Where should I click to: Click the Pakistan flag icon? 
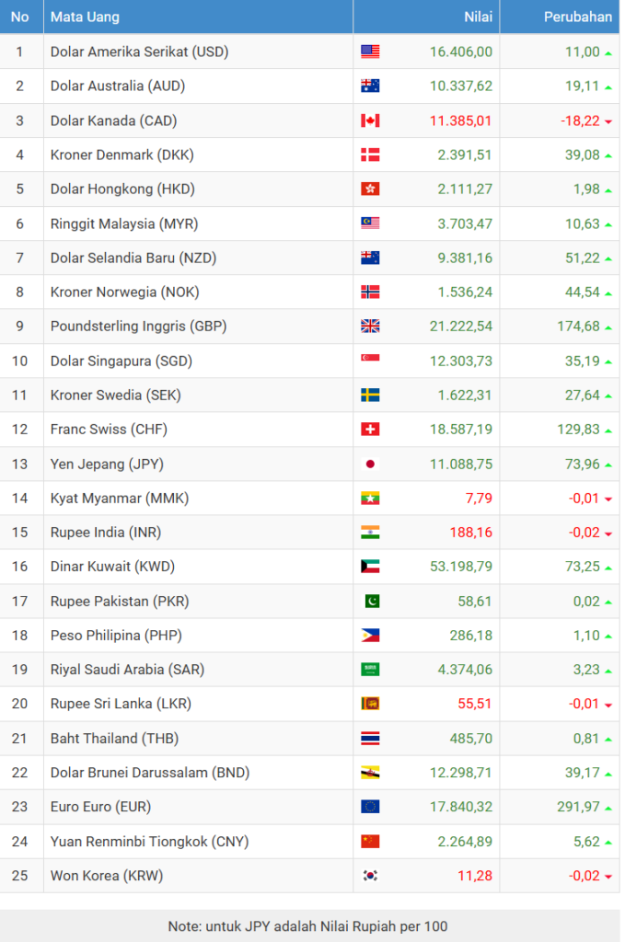372,602
